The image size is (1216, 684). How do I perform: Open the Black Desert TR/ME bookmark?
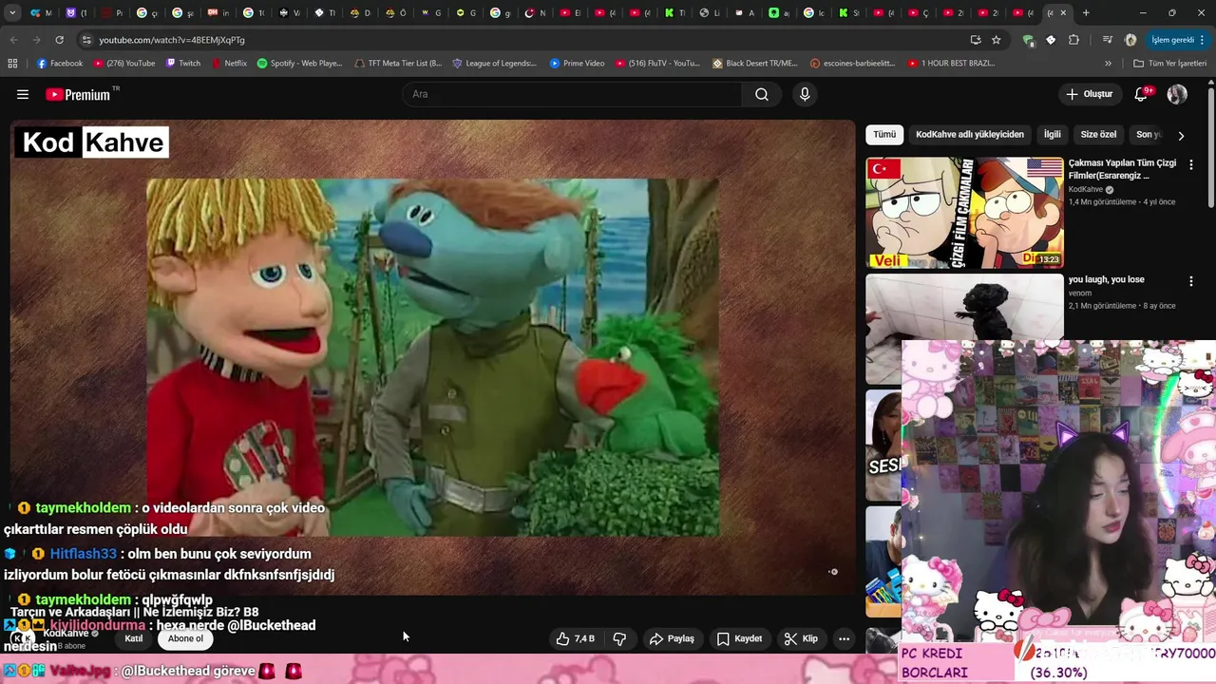click(x=754, y=63)
